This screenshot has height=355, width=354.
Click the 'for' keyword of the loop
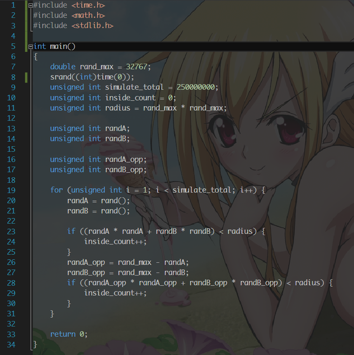click(x=57, y=190)
